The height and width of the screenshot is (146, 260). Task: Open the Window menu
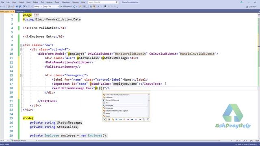coord(76,2)
